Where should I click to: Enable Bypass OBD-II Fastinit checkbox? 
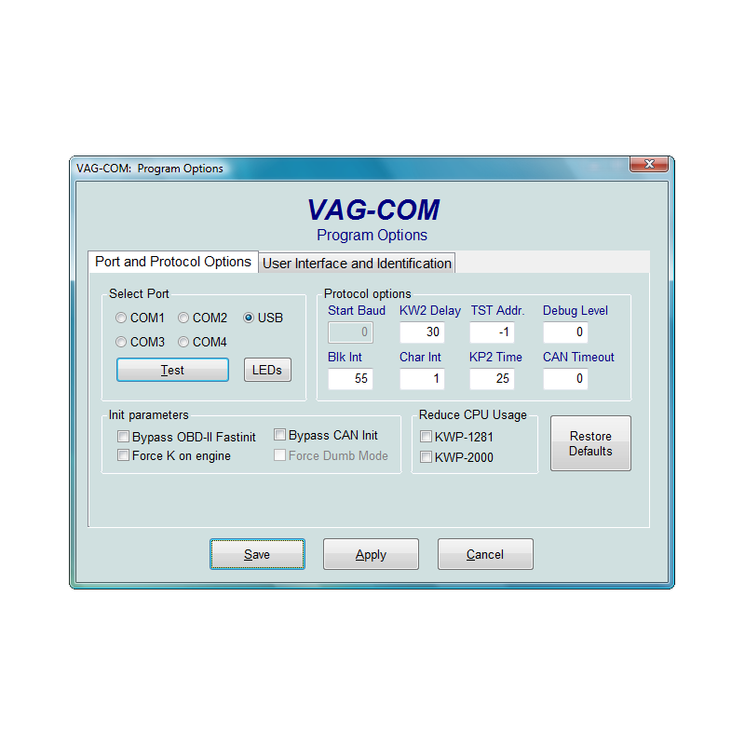click(124, 436)
